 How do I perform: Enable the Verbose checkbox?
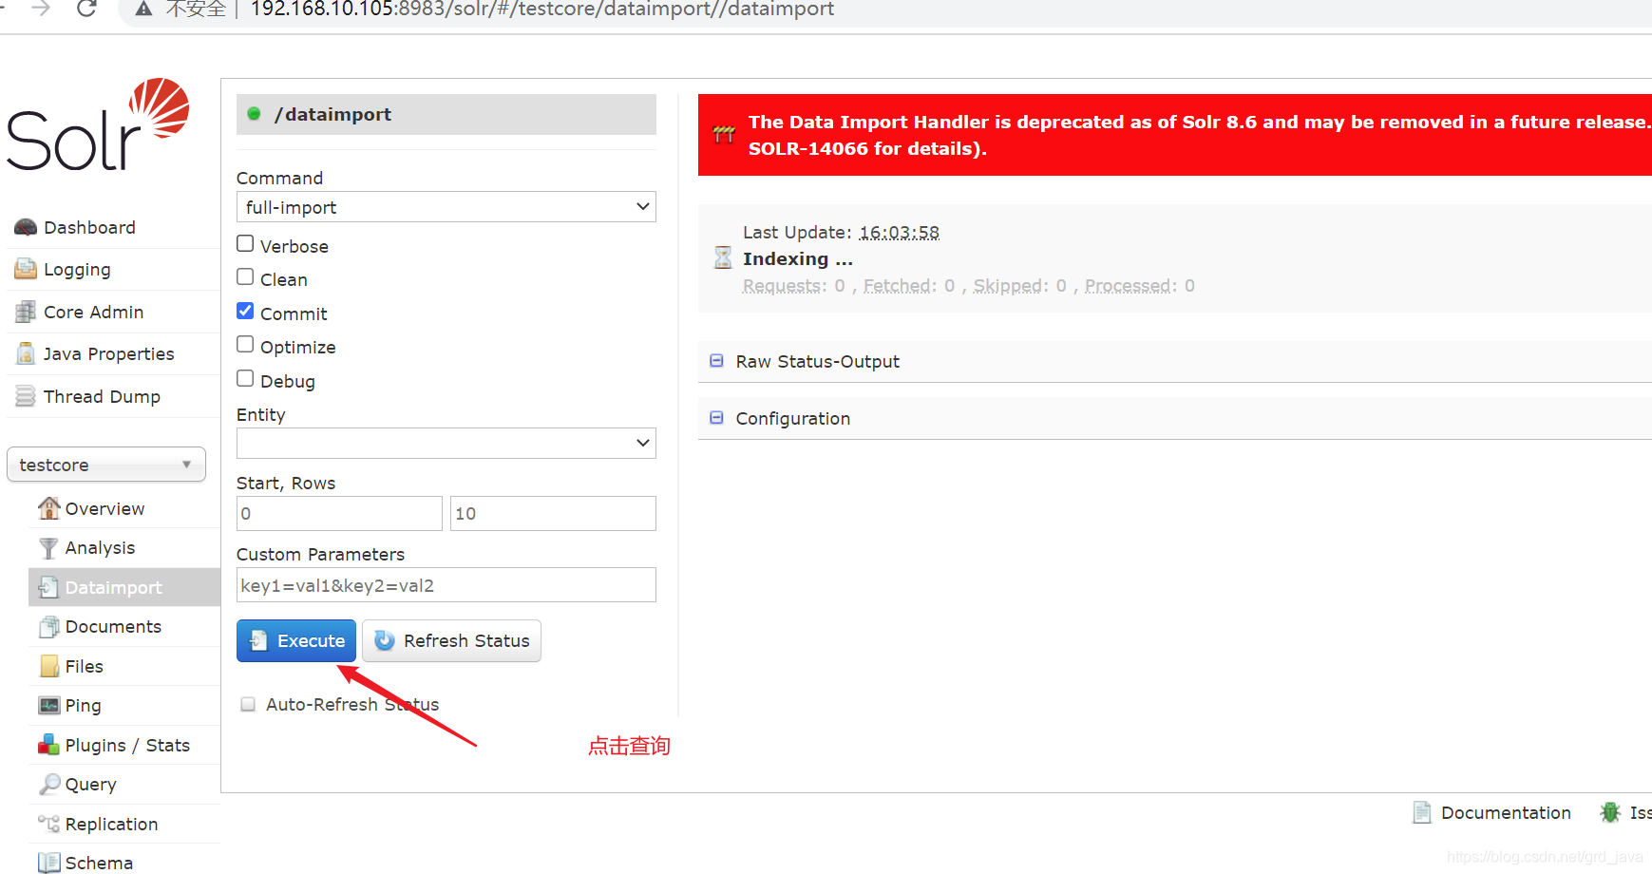click(245, 244)
